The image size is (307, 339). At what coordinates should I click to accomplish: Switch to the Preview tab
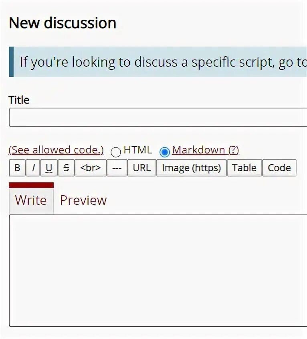pos(83,200)
